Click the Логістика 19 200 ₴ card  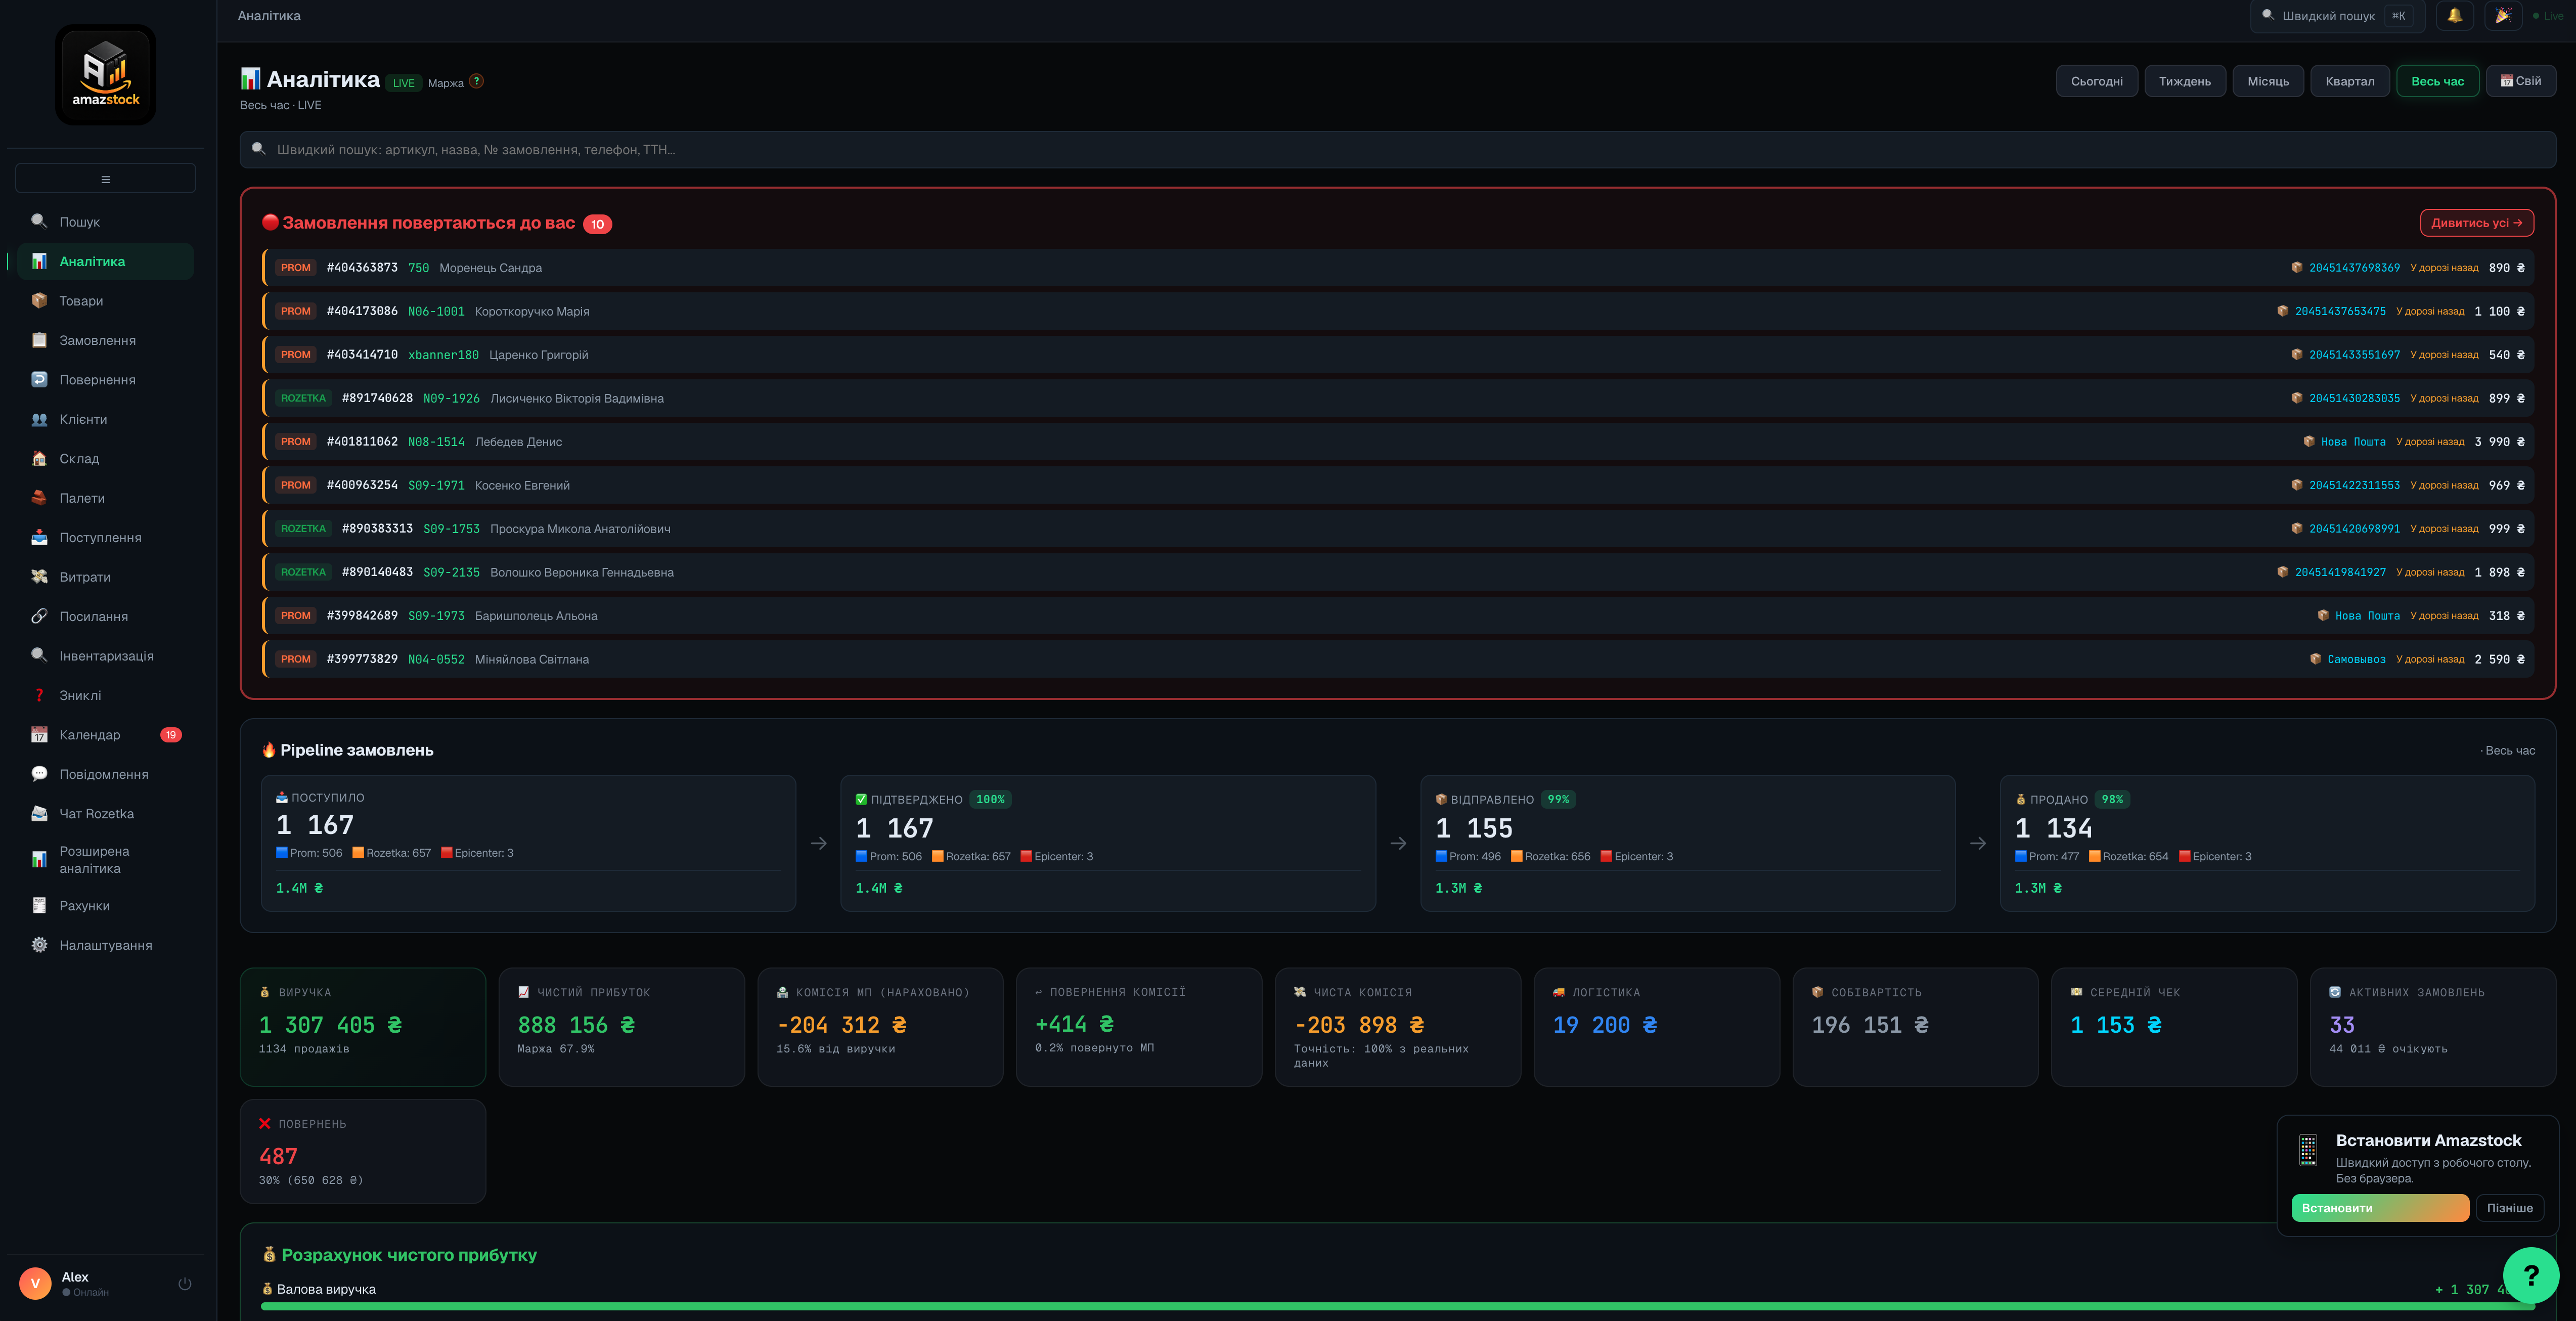pyautogui.click(x=1657, y=1027)
